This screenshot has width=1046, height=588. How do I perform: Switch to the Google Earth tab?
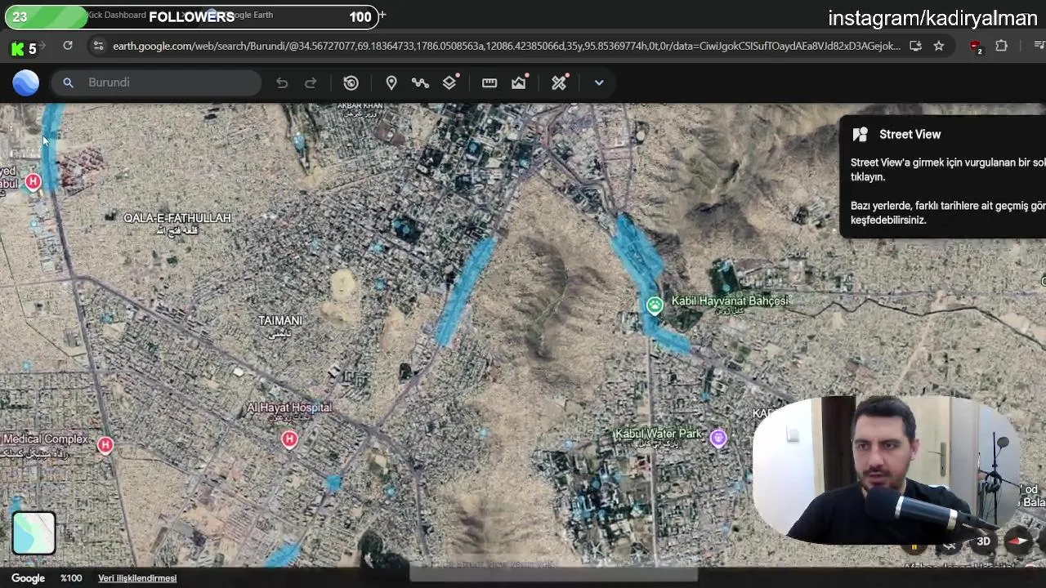(x=249, y=16)
